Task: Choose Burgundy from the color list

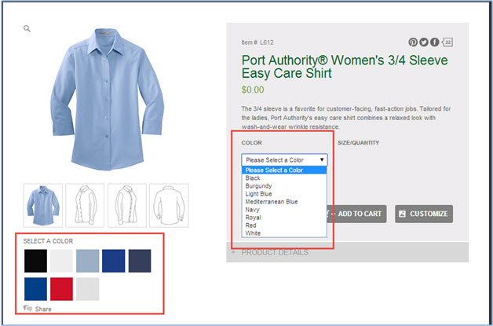Action: [x=259, y=185]
